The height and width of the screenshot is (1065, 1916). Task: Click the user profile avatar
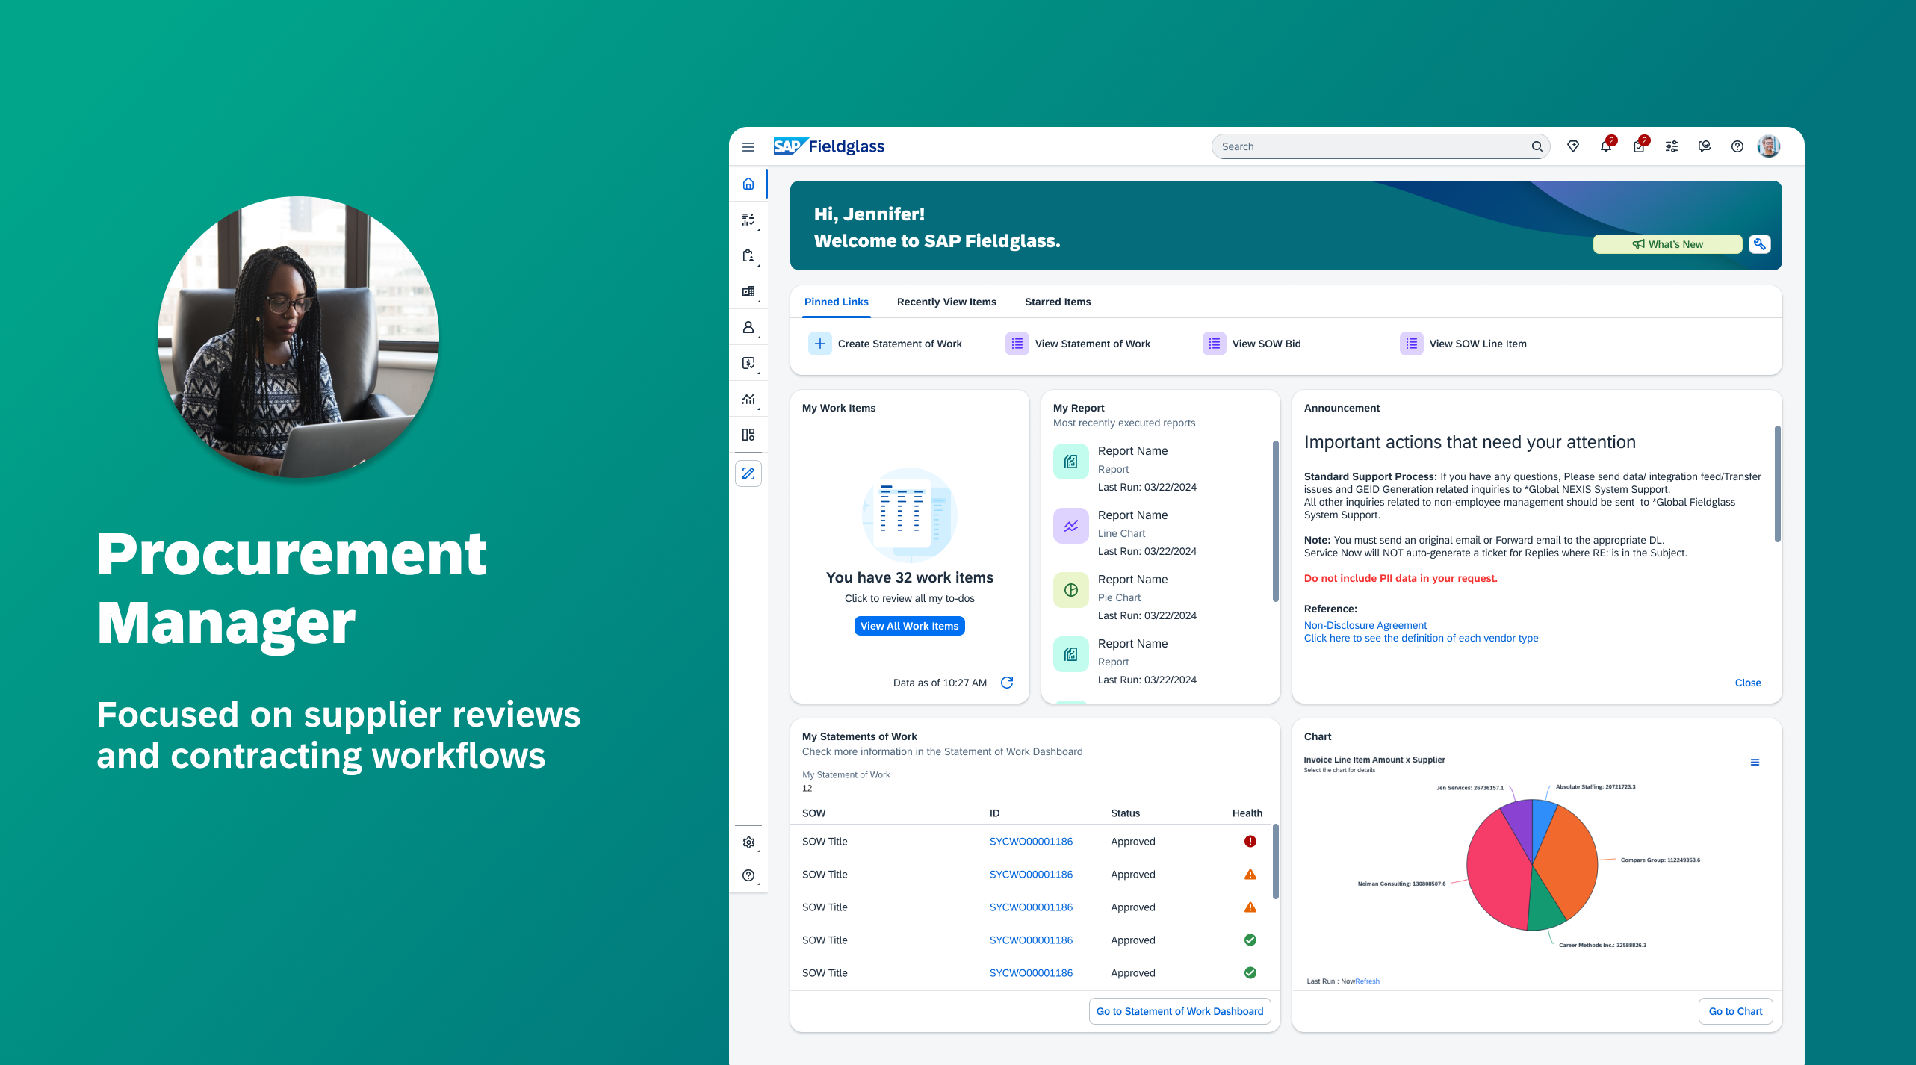point(1768,146)
